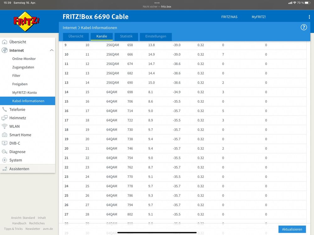The image size is (314, 235).
Task: Click the Diagnose menu label
Action: click(17, 152)
